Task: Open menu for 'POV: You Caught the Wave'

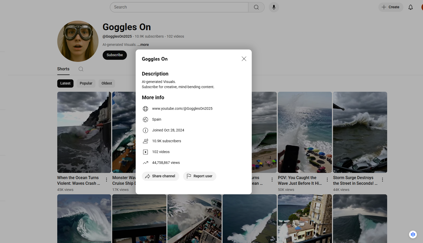Action: (x=327, y=180)
